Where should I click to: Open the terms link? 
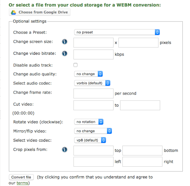click(22, 183)
